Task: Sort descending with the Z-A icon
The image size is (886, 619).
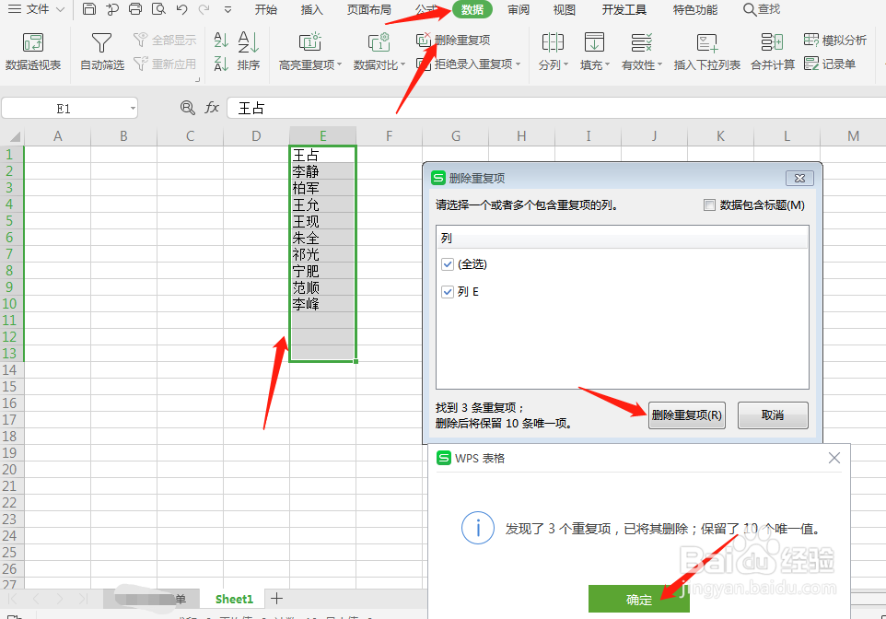Action: 221,64
